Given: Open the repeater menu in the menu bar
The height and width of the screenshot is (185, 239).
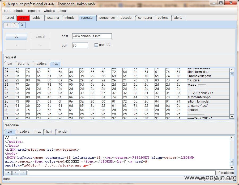Looking at the screenshot, I should (x=34, y=11).
